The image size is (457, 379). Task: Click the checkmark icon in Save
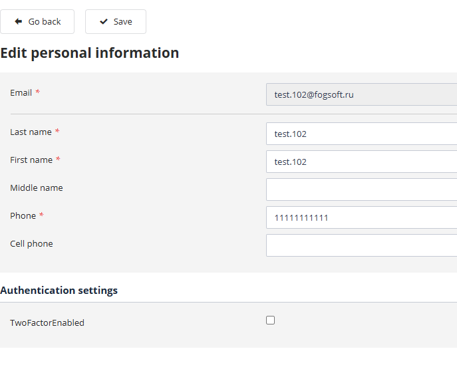click(x=104, y=22)
